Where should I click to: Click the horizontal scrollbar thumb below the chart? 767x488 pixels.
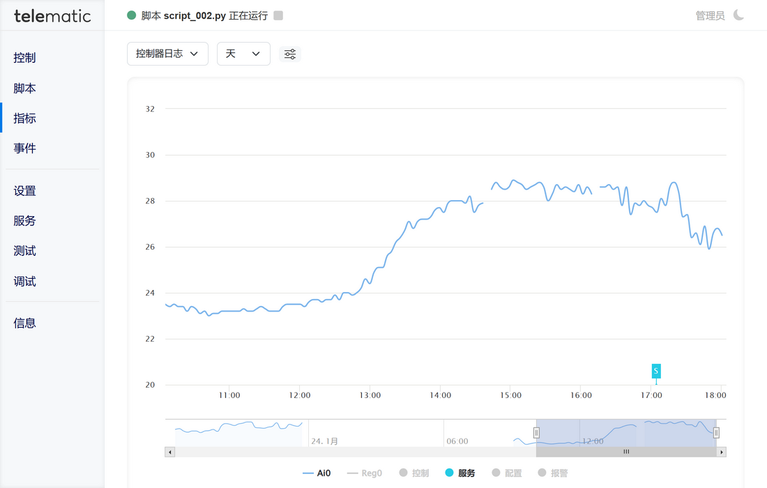pos(626,452)
